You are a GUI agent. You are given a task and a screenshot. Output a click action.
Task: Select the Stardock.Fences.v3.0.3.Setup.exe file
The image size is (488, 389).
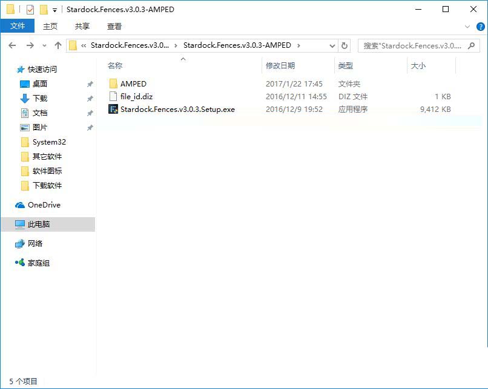(177, 110)
